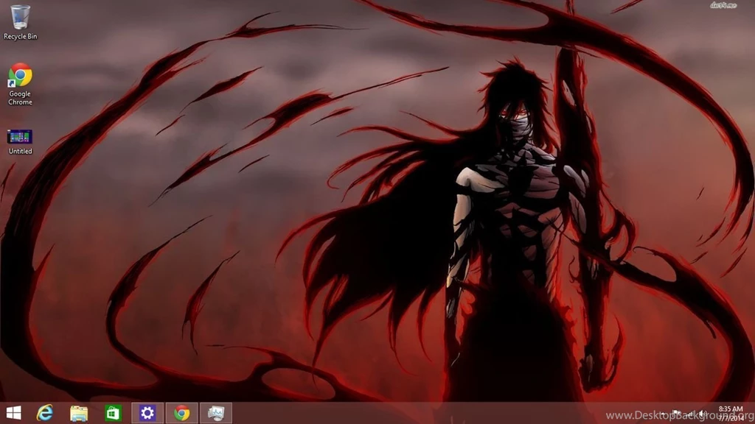Screen dimensions: 755x424
Task: Open the volume speaker tray icon
Action: pos(703,414)
